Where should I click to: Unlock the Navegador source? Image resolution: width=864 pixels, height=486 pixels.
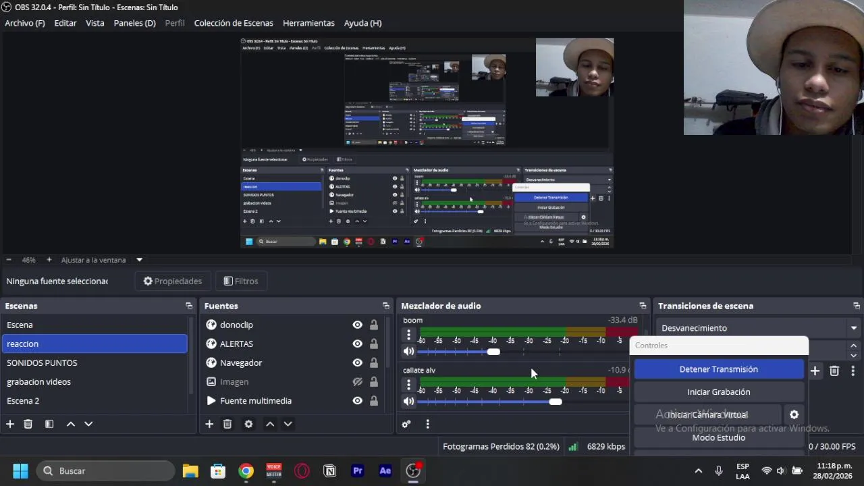pos(374,362)
